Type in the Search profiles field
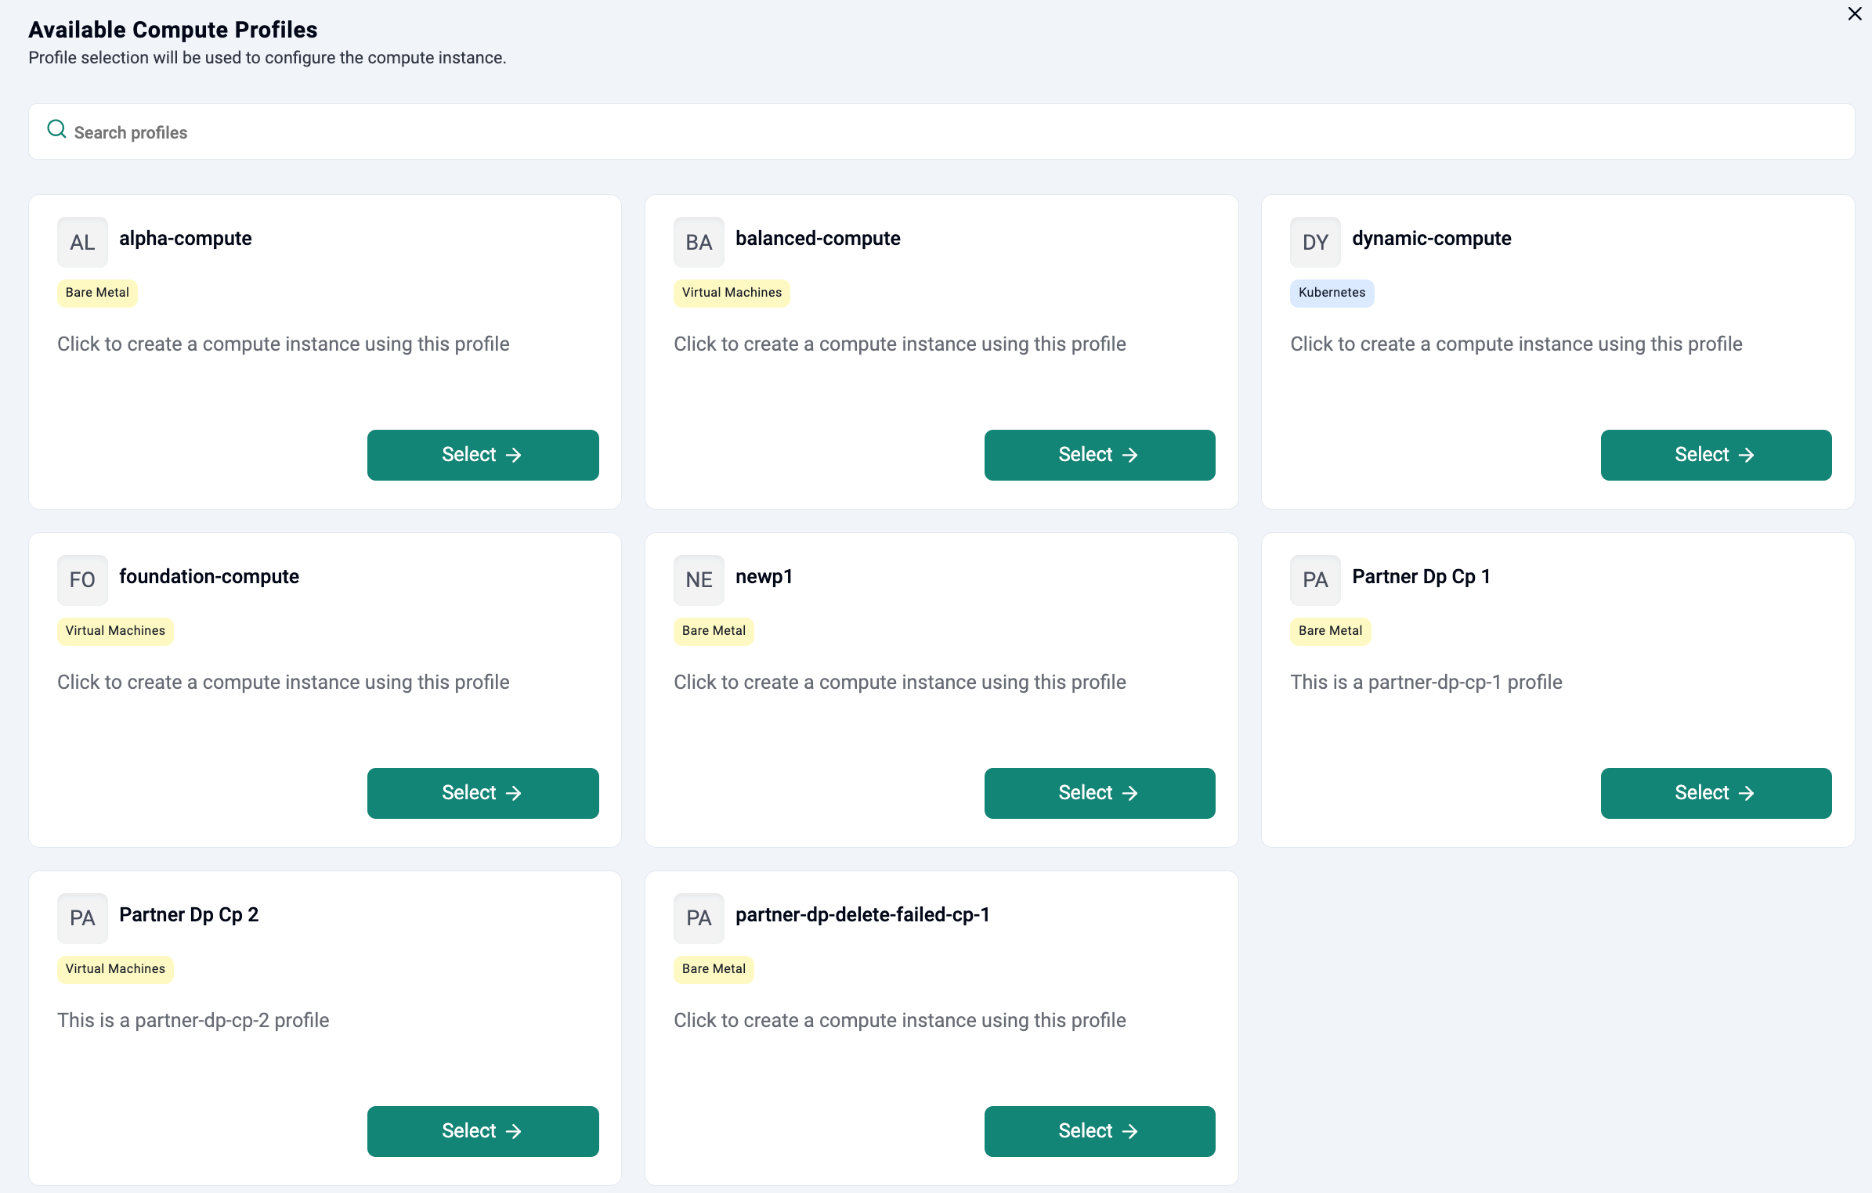 940,132
